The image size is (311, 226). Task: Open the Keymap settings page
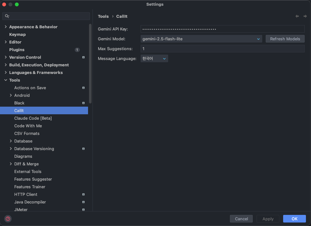(17, 35)
